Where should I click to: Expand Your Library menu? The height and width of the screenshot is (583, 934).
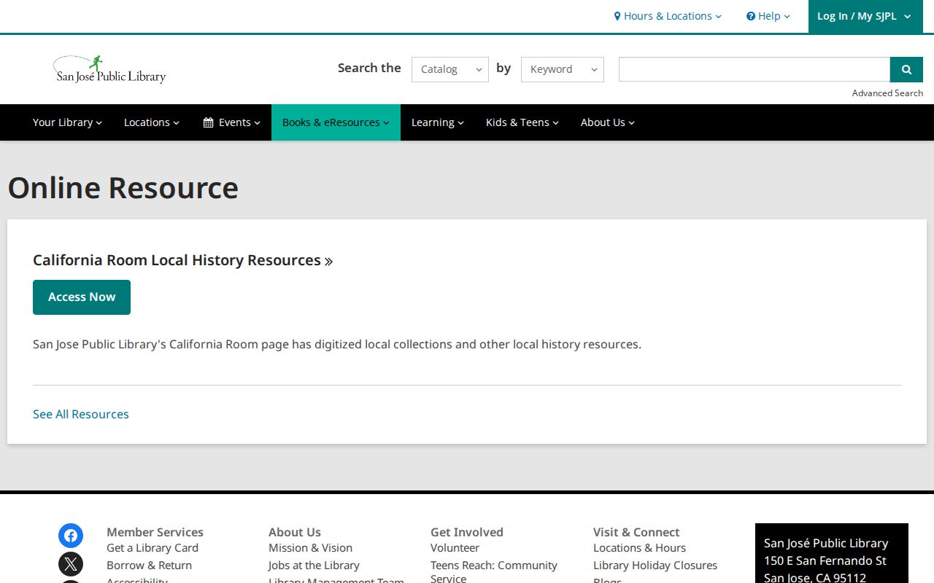(x=67, y=122)
